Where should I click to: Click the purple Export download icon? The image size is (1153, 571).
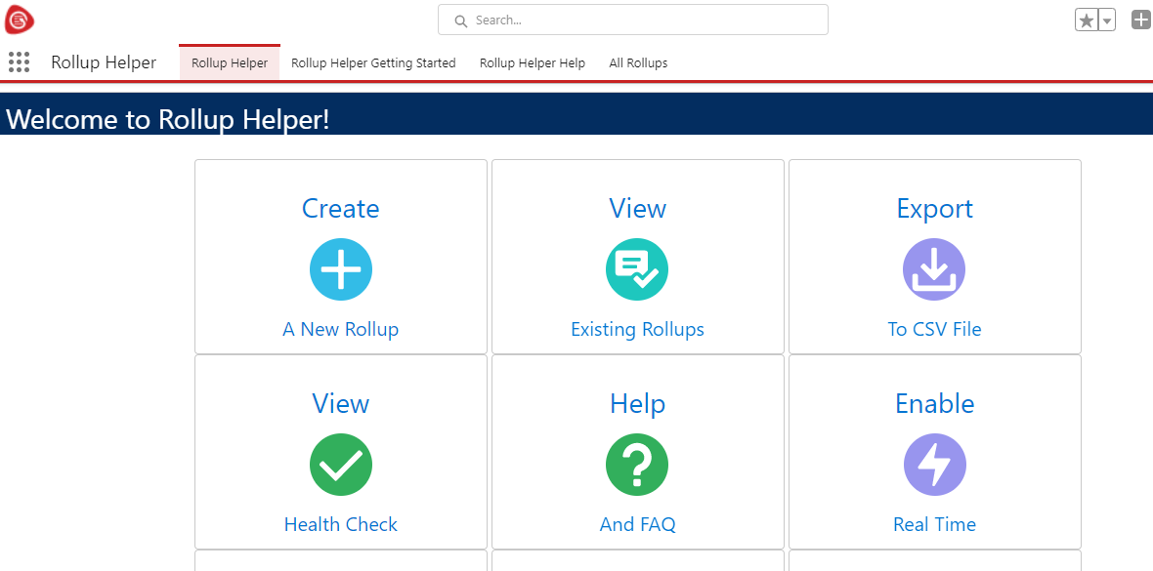(x=934, y=269)
